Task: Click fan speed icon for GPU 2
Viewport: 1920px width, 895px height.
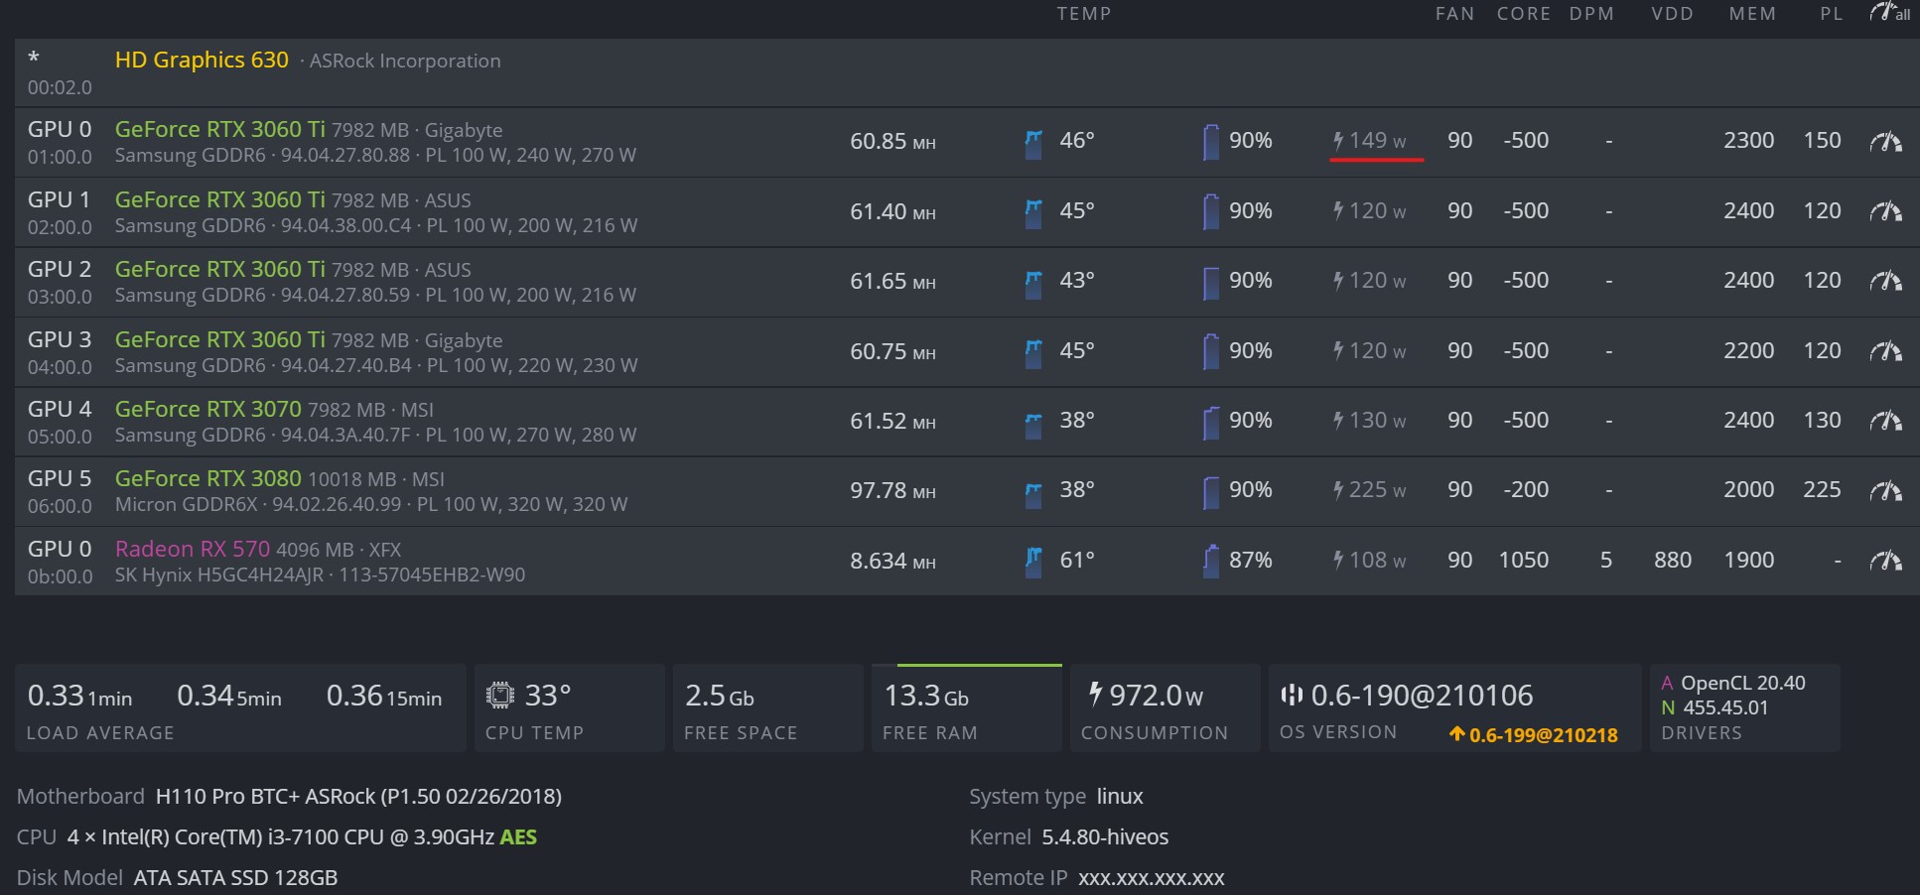Action: (1210, 282)
